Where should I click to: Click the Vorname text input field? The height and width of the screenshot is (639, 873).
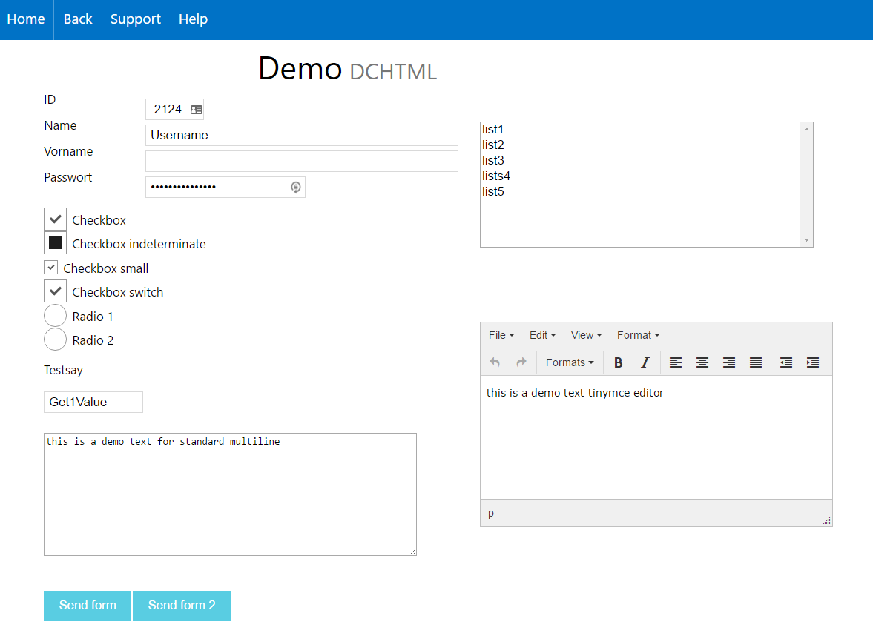point(301,162)
